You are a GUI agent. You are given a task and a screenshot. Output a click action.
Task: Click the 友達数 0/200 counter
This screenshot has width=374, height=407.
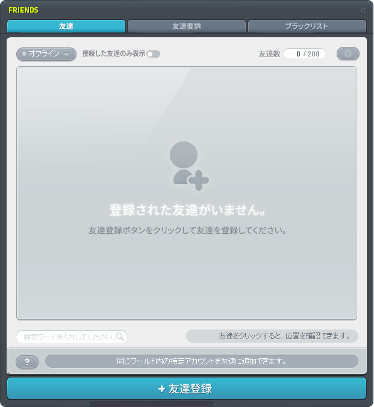(304, 54)
